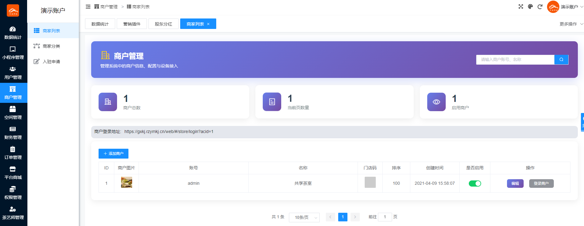
Task: Collapse sidebar with hamburger menu icon
Action: coord(88,6)
